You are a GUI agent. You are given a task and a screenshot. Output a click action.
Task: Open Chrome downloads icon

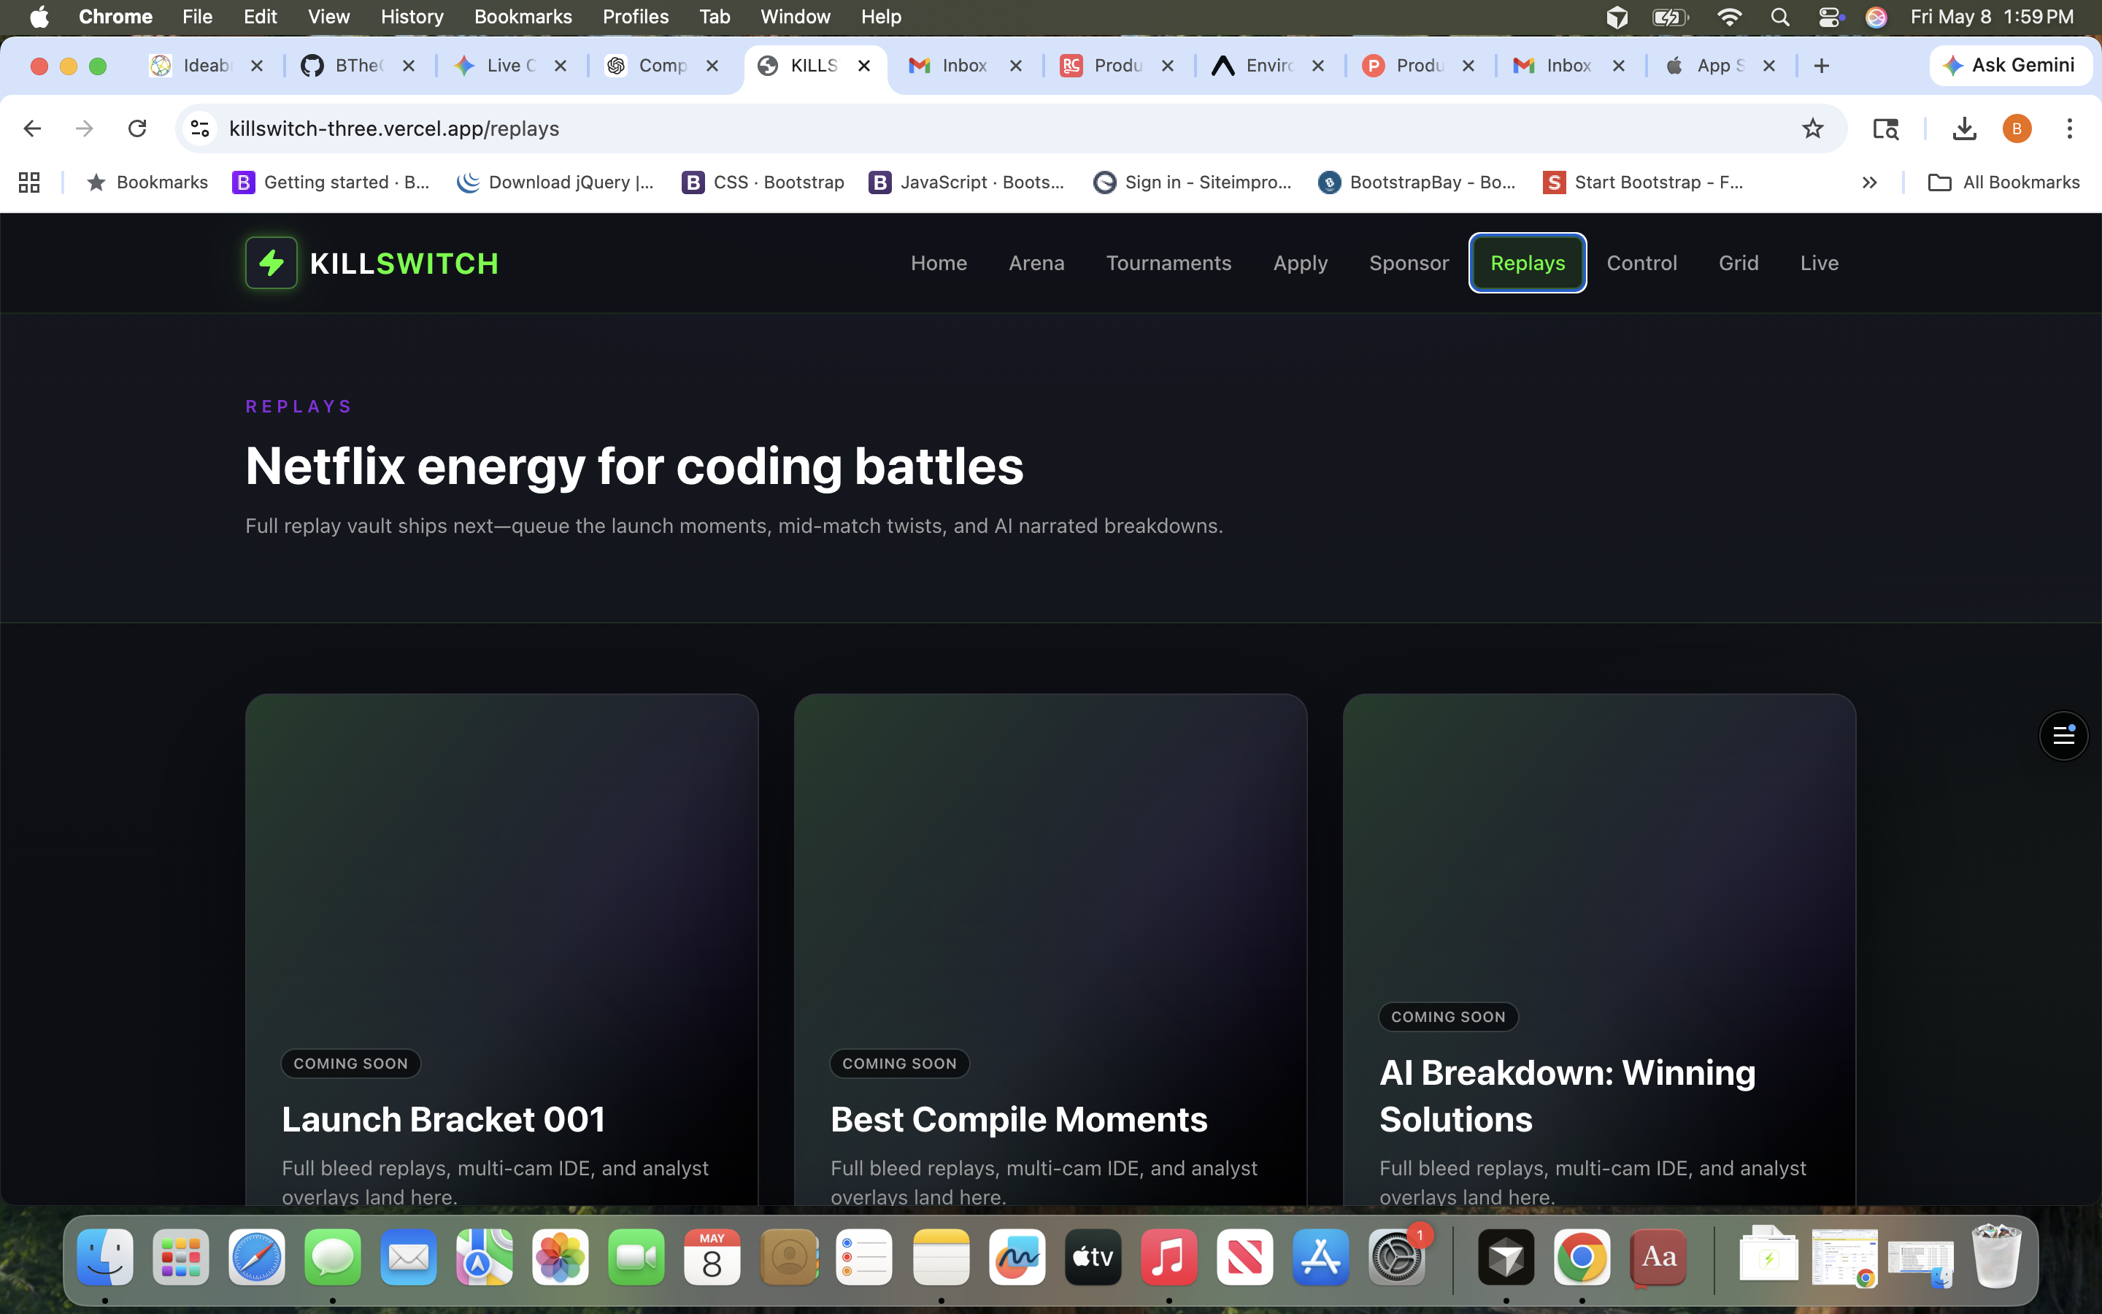click(x=1964, y=128)
